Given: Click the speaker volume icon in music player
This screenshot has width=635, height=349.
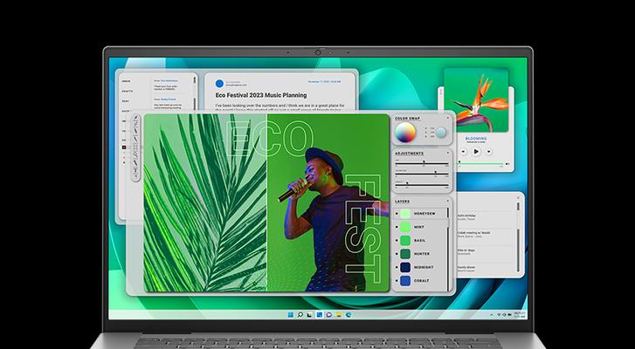Looking at the screenshot, I should click(507, 164).
